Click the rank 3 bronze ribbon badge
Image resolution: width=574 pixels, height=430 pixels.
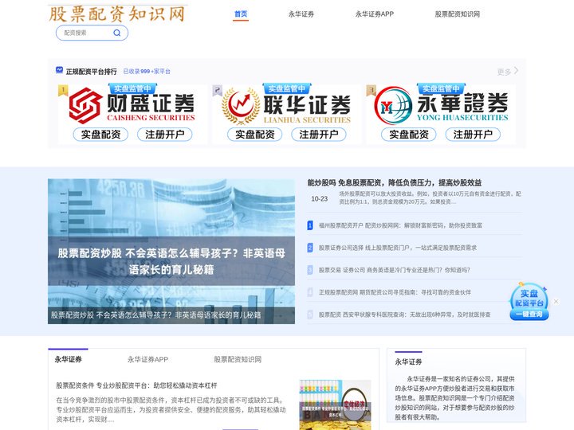[x=372, y=90]
